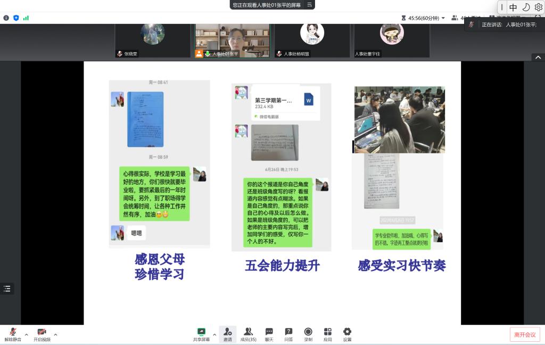Viewport: 545px width, 345px height.
Task: Open the members list (成员)
Action: click(x=248, y=334)
